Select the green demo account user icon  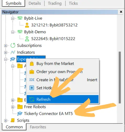[27, 39]
